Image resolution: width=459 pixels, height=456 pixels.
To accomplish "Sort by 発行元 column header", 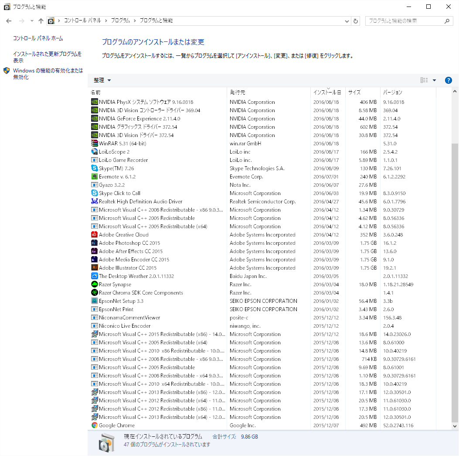I will [269, 93].
